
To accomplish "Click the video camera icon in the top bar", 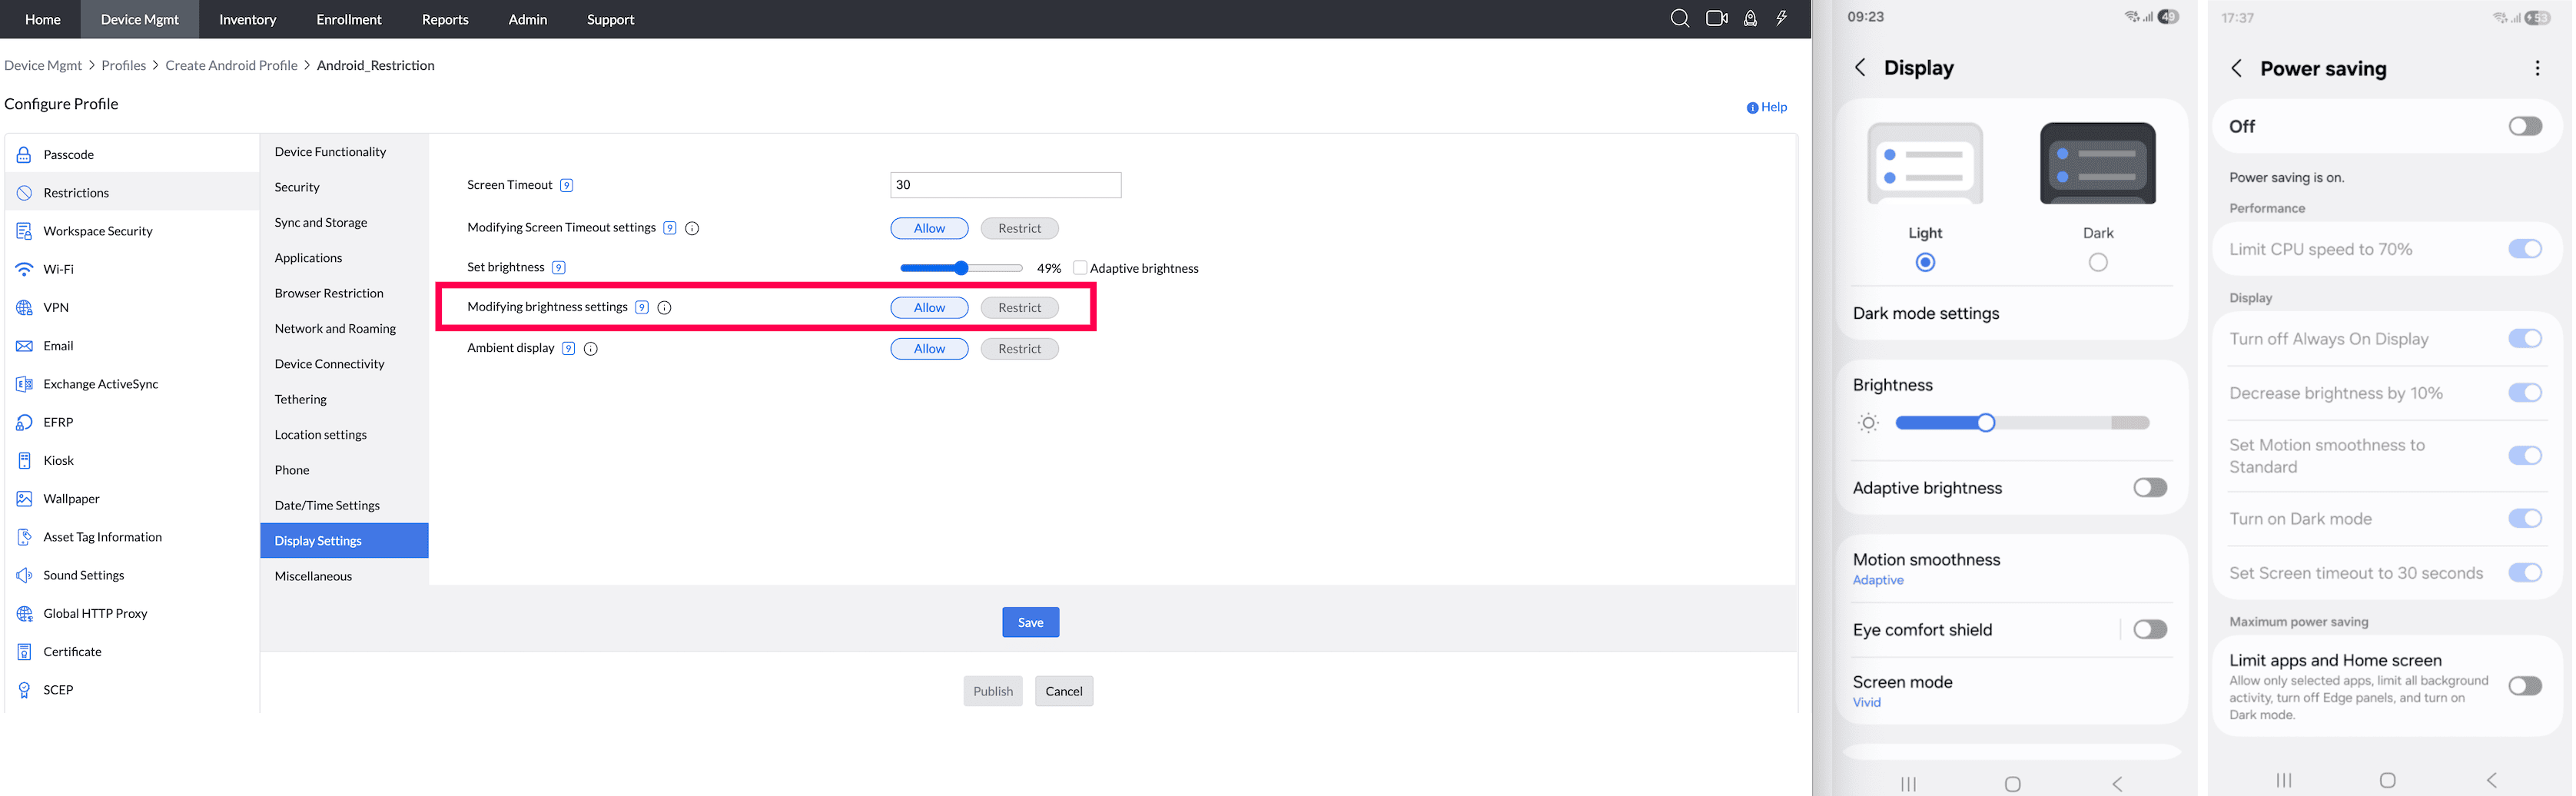I will 1716,18.
